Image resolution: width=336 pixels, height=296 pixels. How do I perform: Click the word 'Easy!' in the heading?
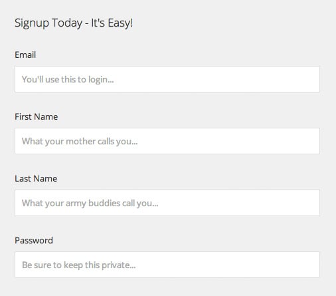coord(120,23)
